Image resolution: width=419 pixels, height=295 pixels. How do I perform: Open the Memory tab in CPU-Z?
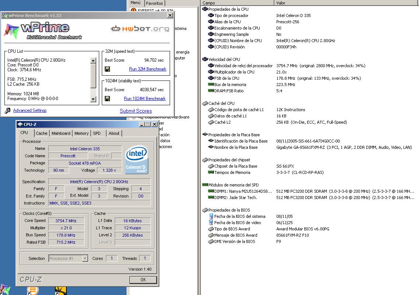tap(82, 133)
